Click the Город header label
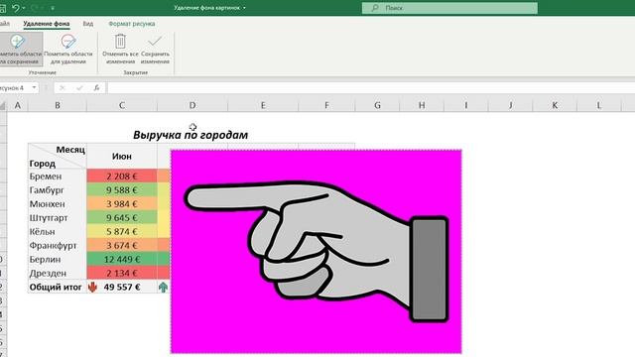This screenshot has height=357, width=635. (x=43, y=164)
